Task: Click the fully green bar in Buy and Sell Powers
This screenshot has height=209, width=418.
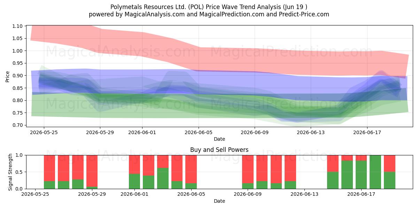Action: click(x=375, y=172)
